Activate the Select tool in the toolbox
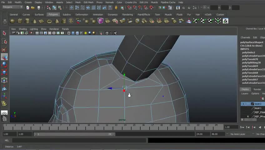 (x=4, y=33)
